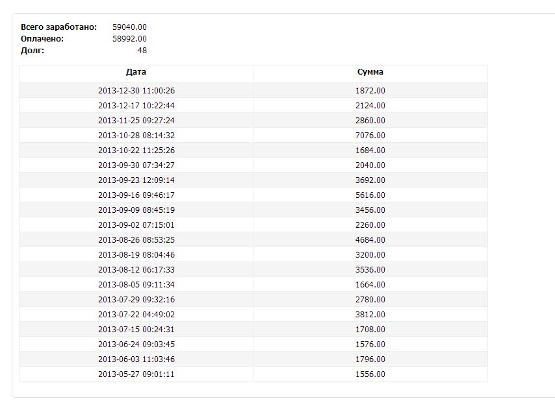Click the Дата column header

[x=136, y=72]
